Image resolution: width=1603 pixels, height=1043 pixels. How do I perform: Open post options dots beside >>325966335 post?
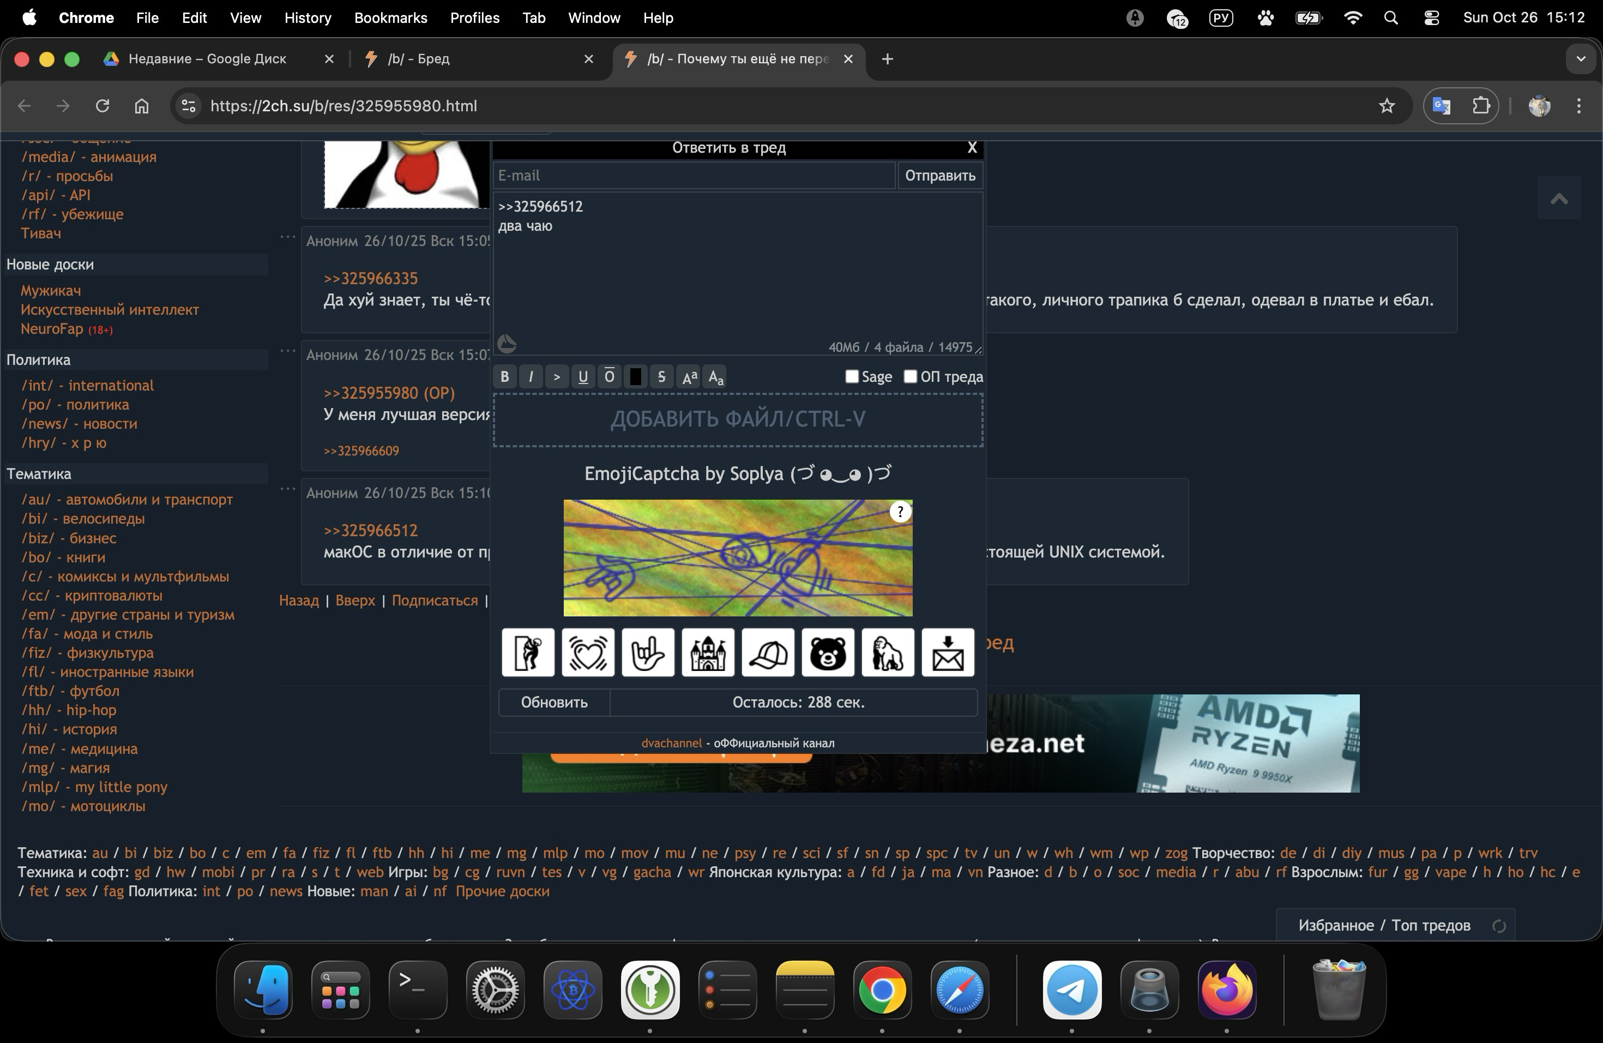coord(287,237)
